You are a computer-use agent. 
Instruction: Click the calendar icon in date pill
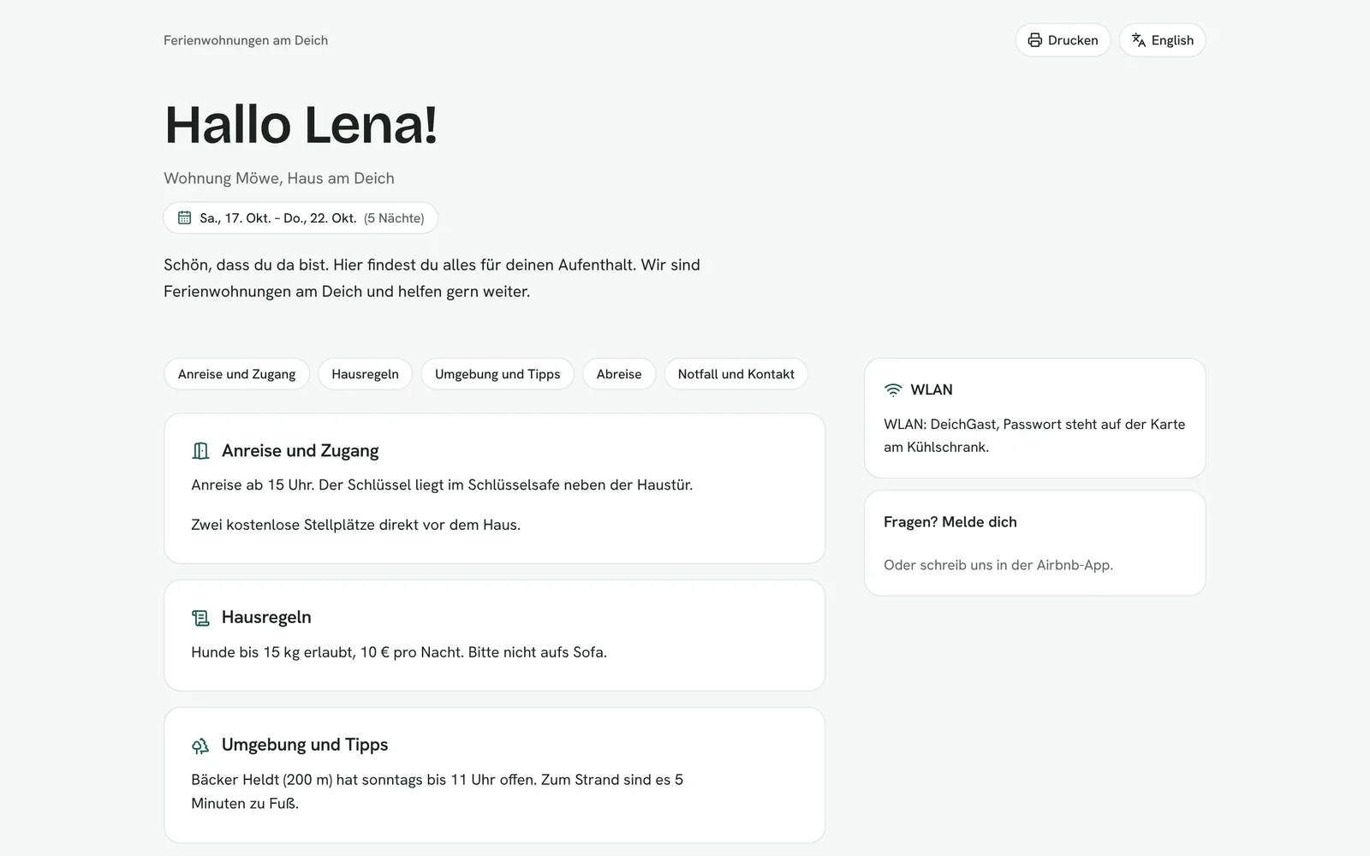184,217
